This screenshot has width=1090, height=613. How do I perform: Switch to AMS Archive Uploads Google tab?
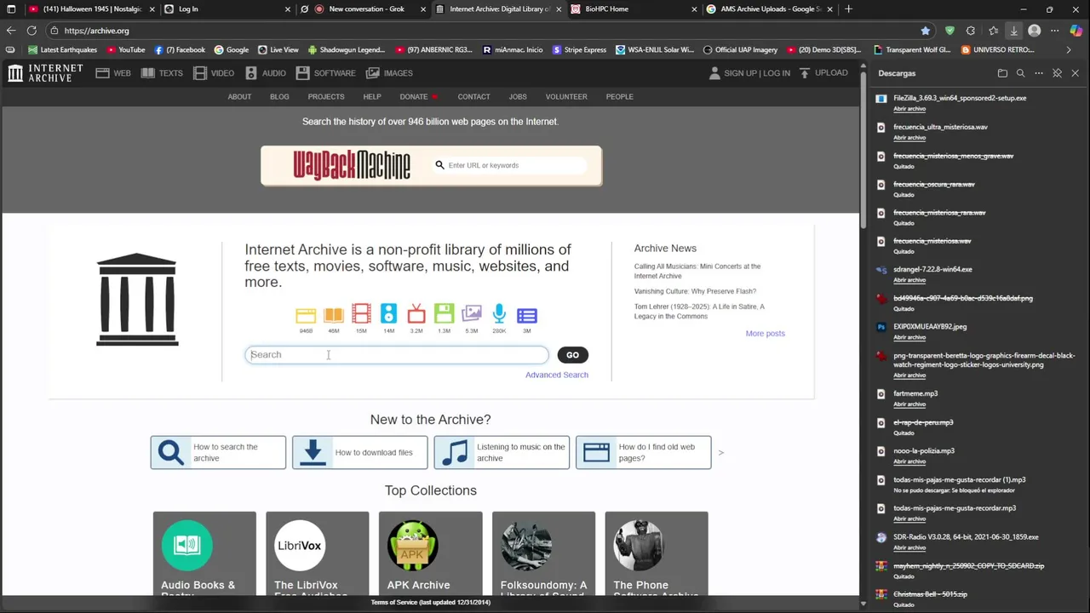click(x=770, y=9)
